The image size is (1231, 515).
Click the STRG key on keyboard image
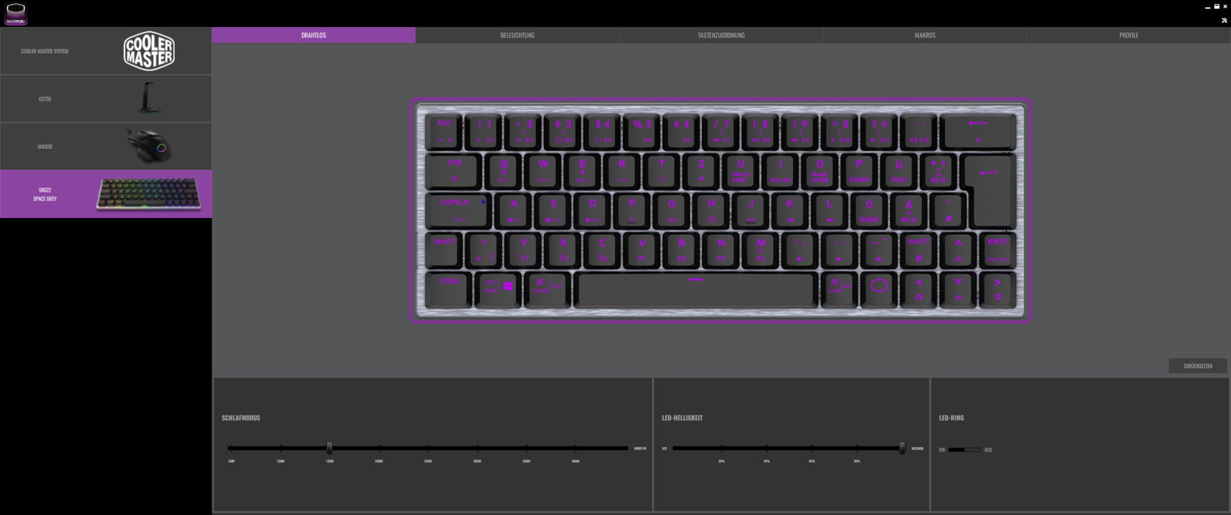click(449, 289)
